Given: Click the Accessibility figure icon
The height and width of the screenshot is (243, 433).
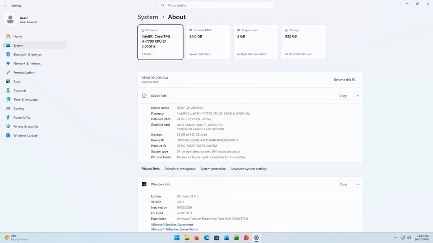Looking at the screenshot, I should point(8,117).
